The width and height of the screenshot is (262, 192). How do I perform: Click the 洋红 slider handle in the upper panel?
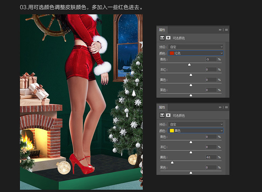click(x=191, y=75)
